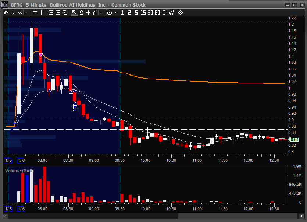Open the chart type icon
The height and width of the screenshot is (222, 307).
pos(6,13)
